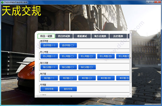Select the 科目一试题 tab
The image size is (162, 106).
(x=46, y=36)
